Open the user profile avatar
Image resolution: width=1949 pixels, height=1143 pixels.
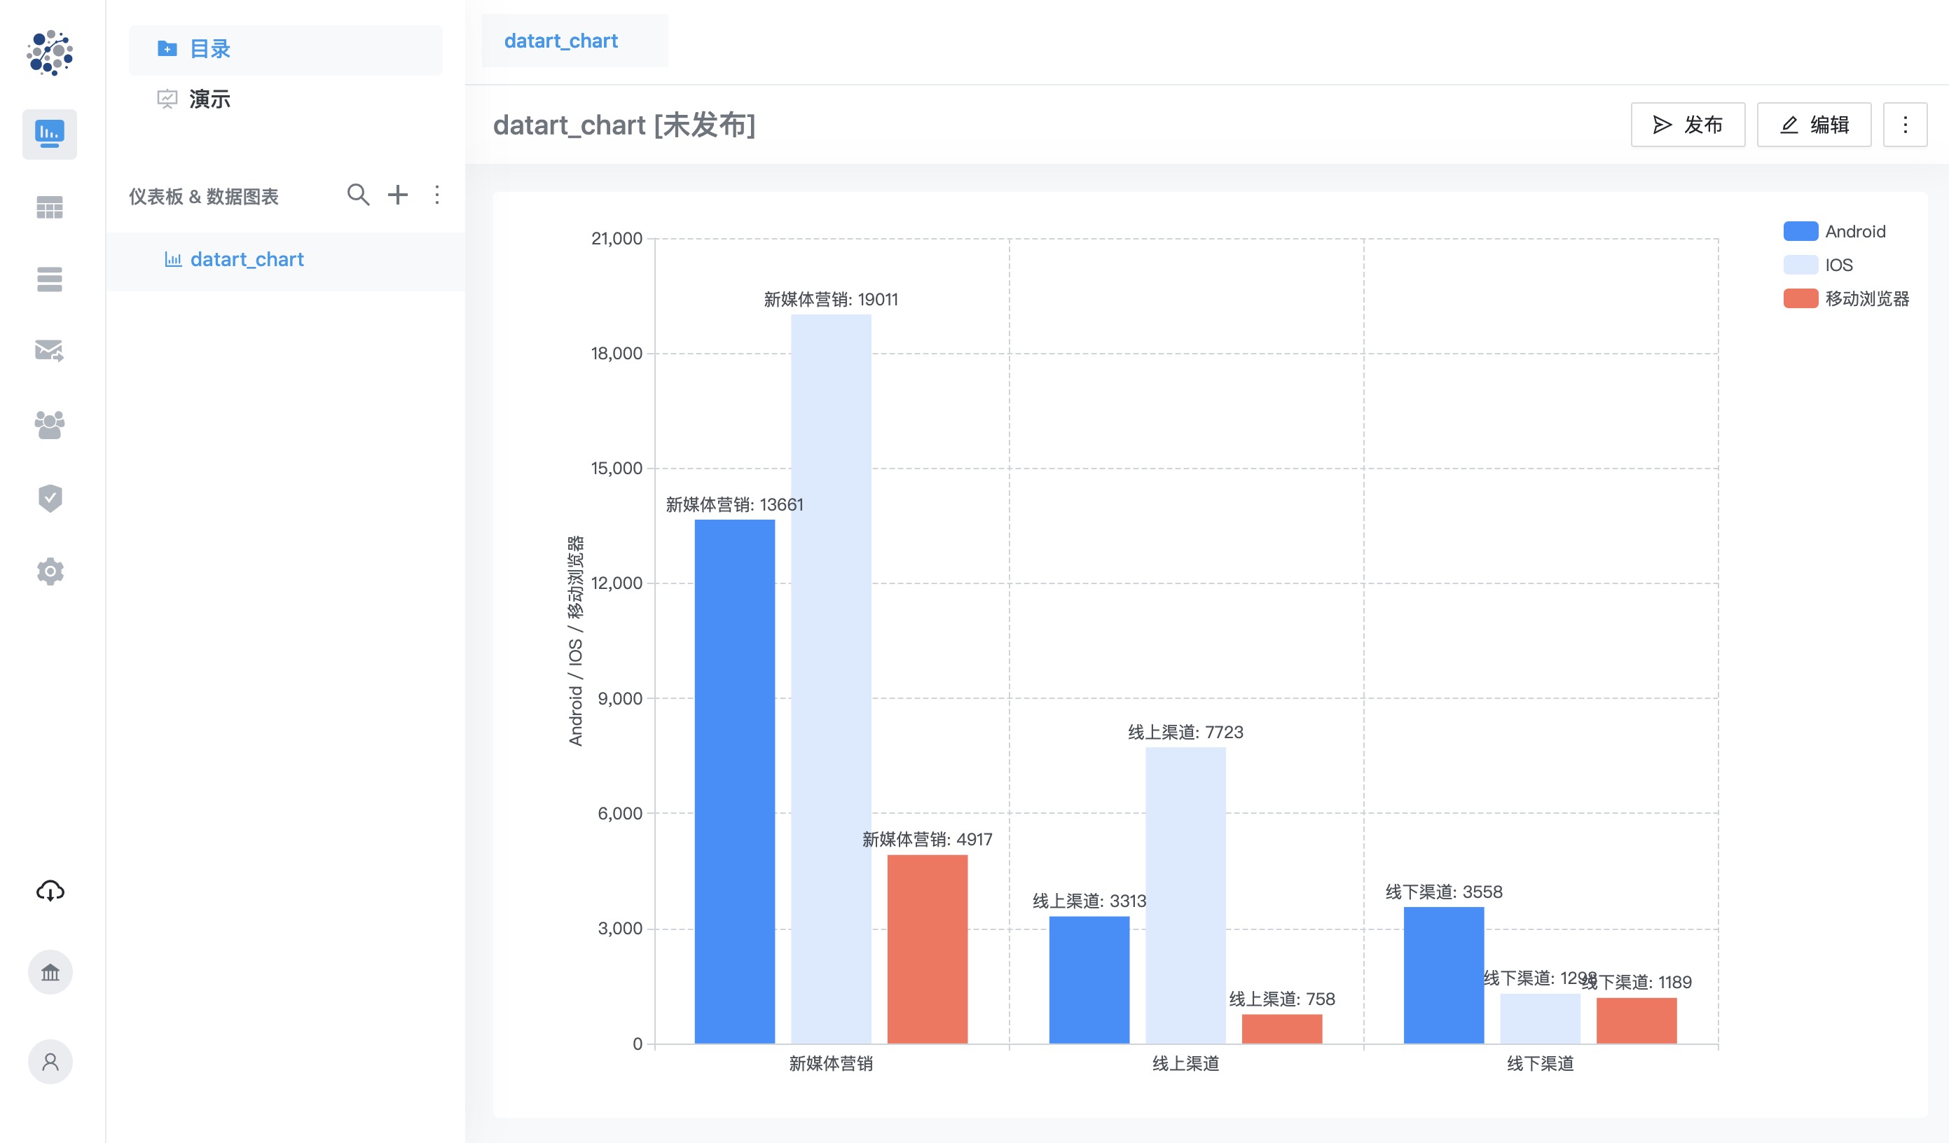(50, 1062)
